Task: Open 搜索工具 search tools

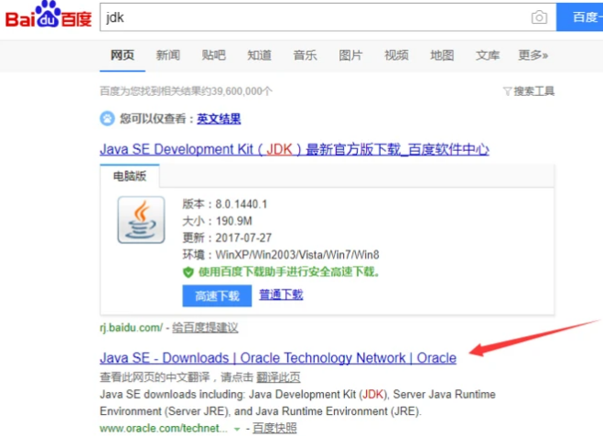Action: pyautogui.click(x=534, y=91)
